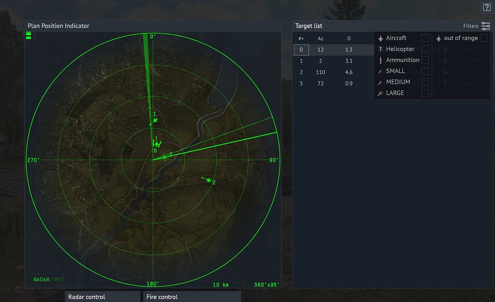
Task: Click the Aircraft filter plane icon
Action: (x=380, y=38)
